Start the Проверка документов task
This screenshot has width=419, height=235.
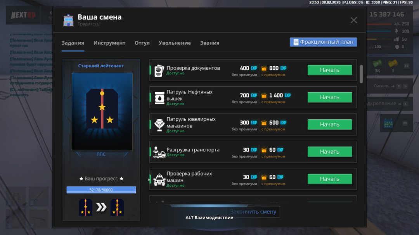(329, 70)
